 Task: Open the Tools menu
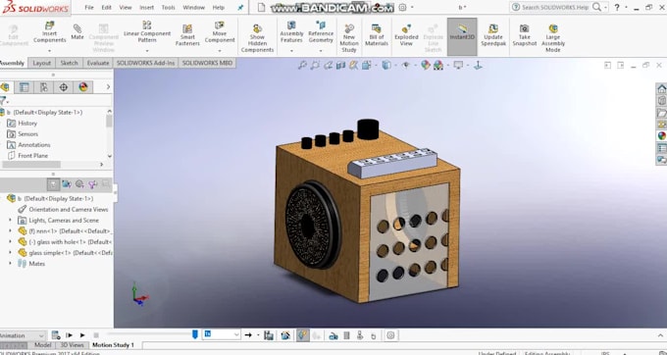click(x=168, y=7)
